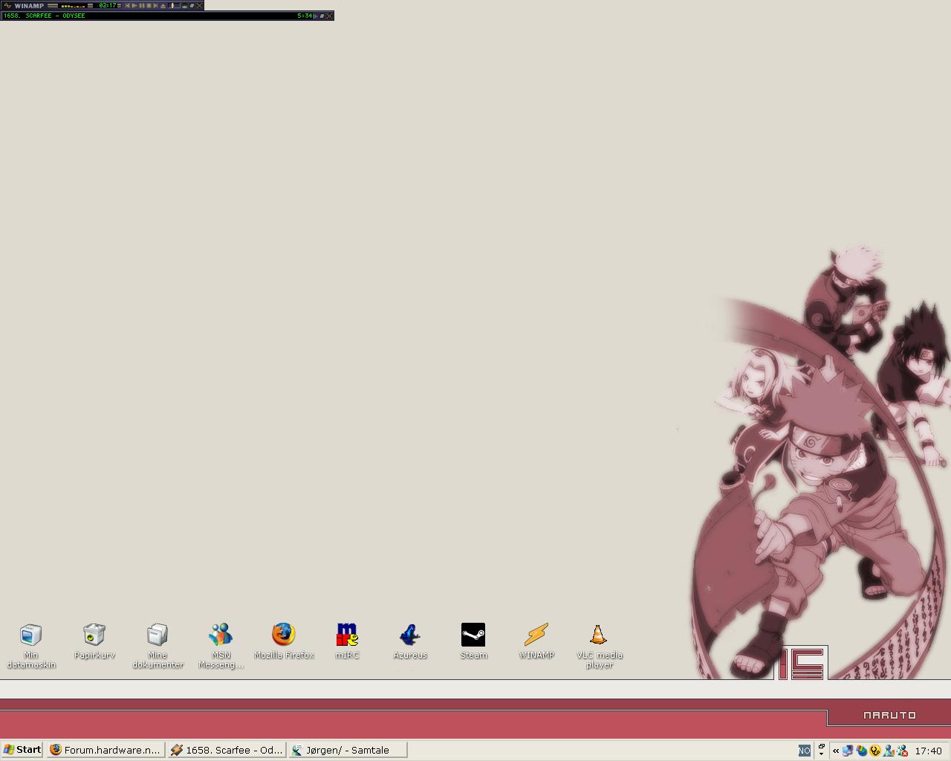The width and height of the screenshot is (951, 761).
Task: Click the Winamp elapsed time display 02:17
Action: [x=108, y=5]
